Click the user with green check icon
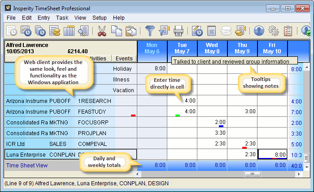The image size is (314, 192). pyautogui.click(x=305, y=31)
